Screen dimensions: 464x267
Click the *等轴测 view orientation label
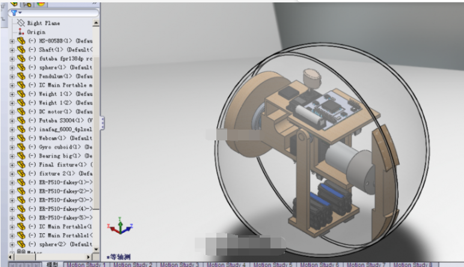coord(118,257)
